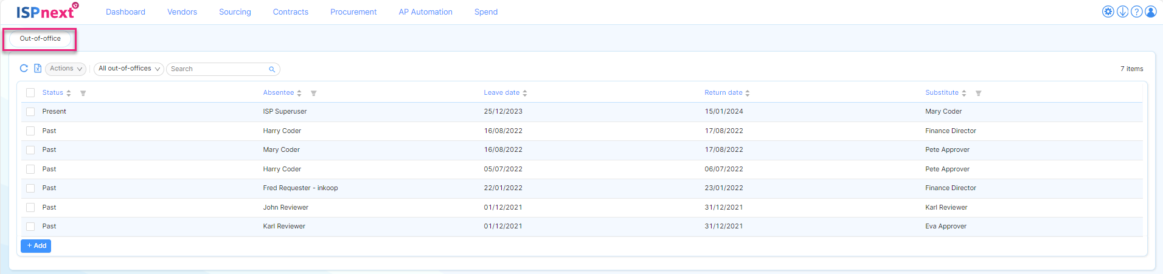Click the Add button

pyautogui.click(x=36, y=246)
